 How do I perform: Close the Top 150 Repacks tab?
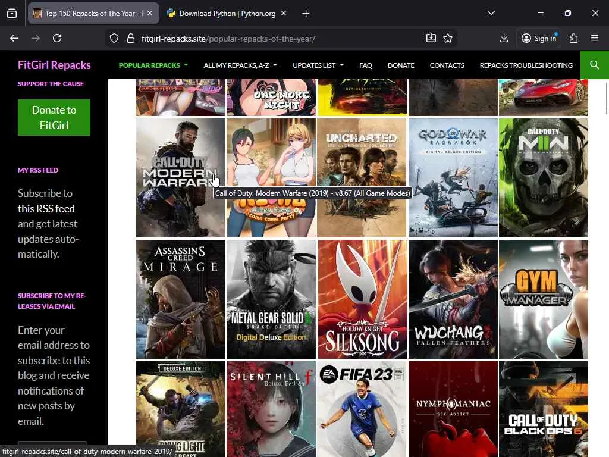click(150, 13)
